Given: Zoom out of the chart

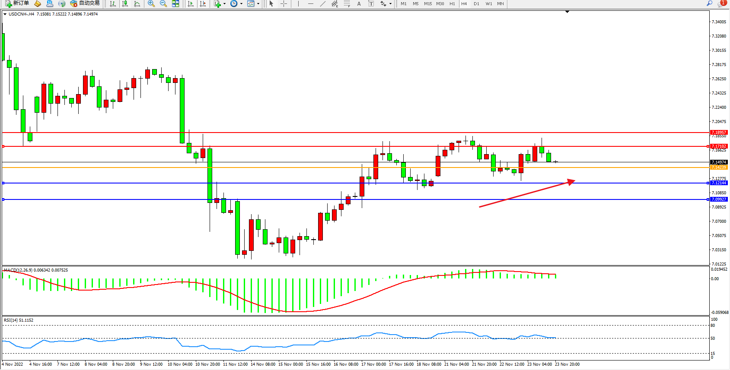Looking at the screenshot, I should click(163, 4).
